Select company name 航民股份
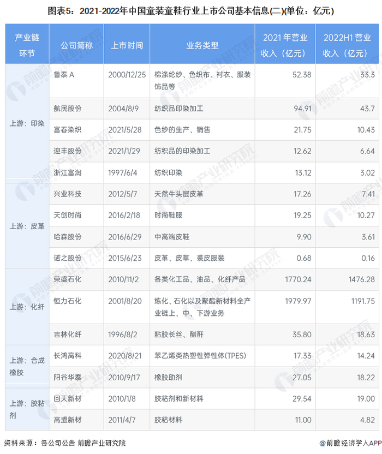The image size is (382, 454). tap(68, 109)
